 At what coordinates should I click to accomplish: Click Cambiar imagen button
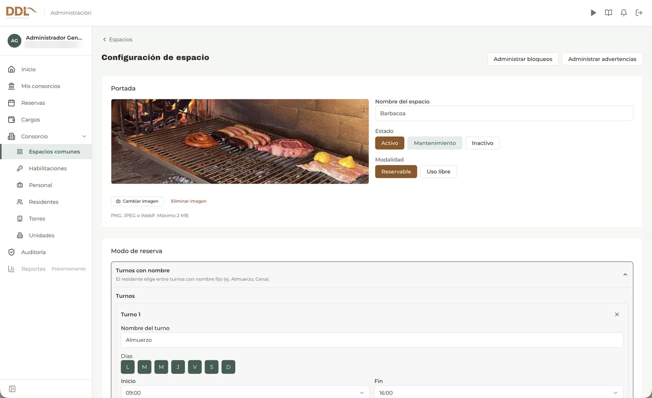[137, 201]
